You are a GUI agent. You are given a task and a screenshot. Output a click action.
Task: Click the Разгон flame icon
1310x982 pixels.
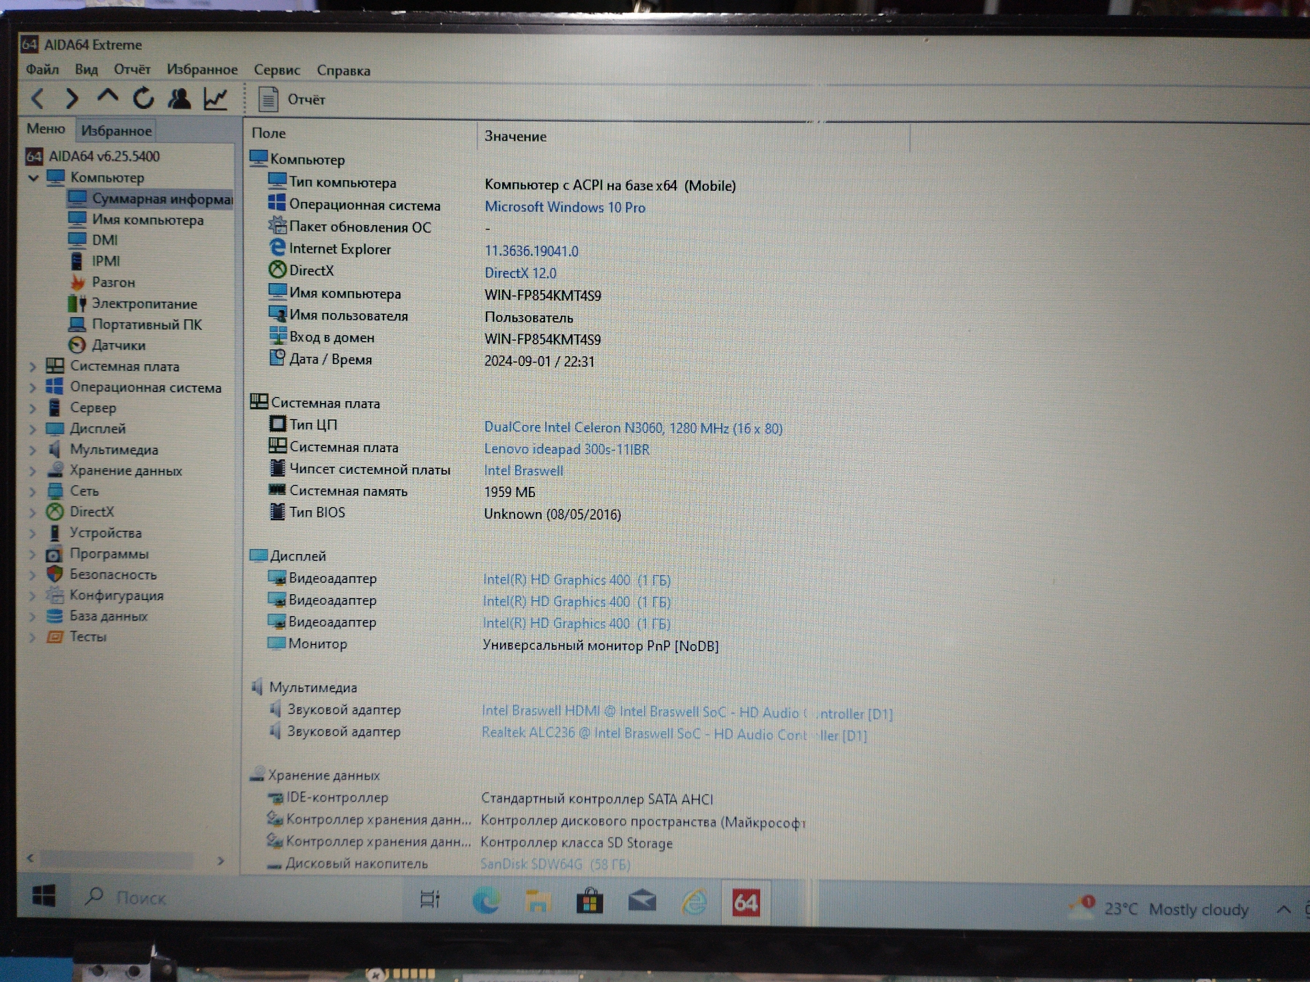point(78,282)
